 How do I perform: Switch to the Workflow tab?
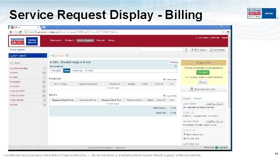89,71
